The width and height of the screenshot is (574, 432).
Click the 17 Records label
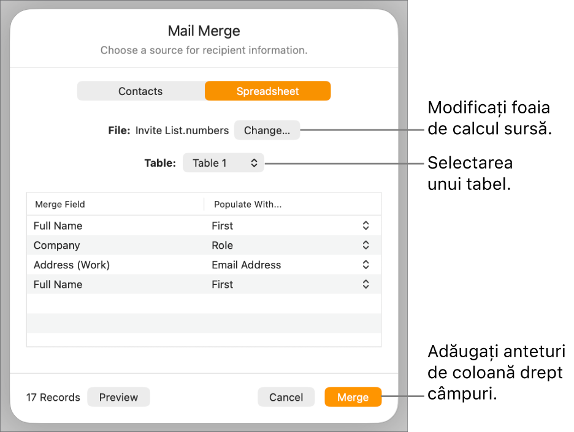coord(53,398)
